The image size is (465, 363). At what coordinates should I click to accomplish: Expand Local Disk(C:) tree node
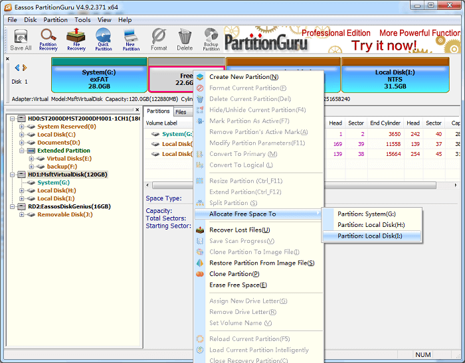click(21, 135)
